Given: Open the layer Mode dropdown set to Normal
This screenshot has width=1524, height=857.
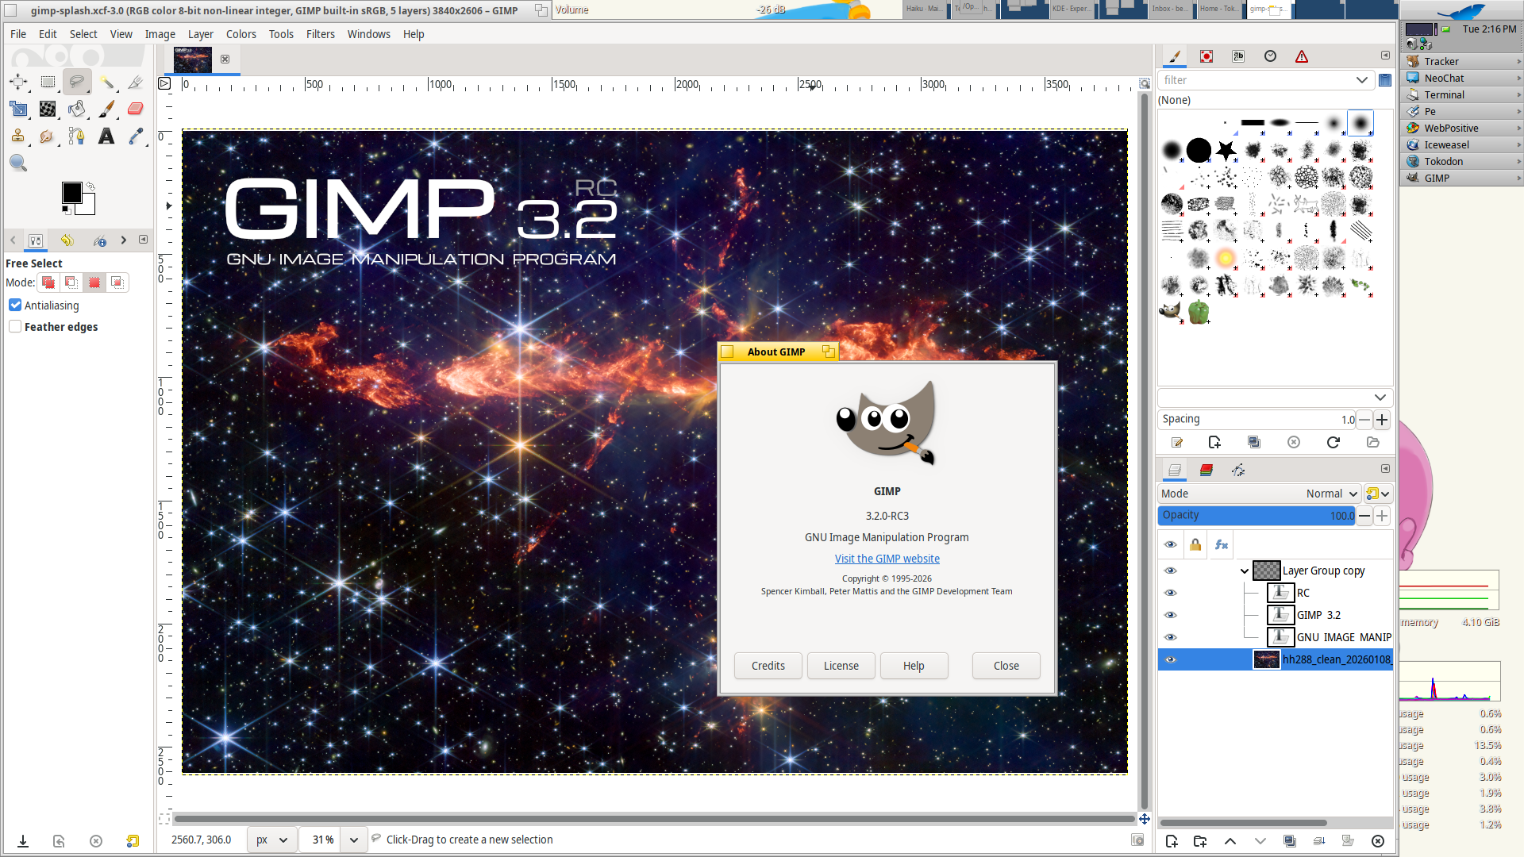Looking at the screenshot, I should [1330, 493].
